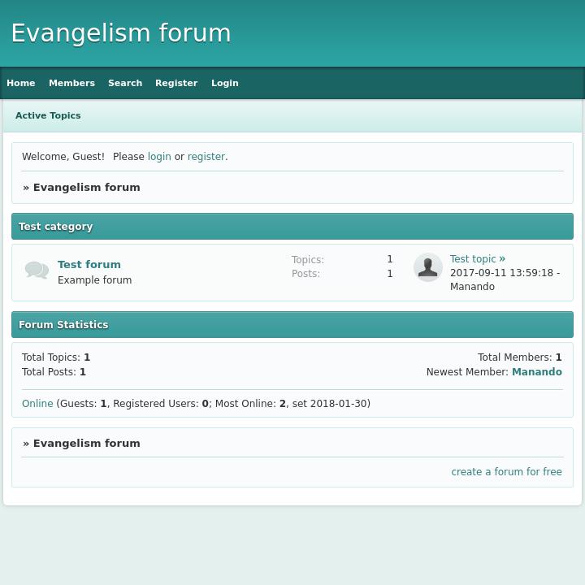Image resolution: width=585 pixels, height=585 pixels.
Task: Open the Home menu item
Action: point(21,83)
